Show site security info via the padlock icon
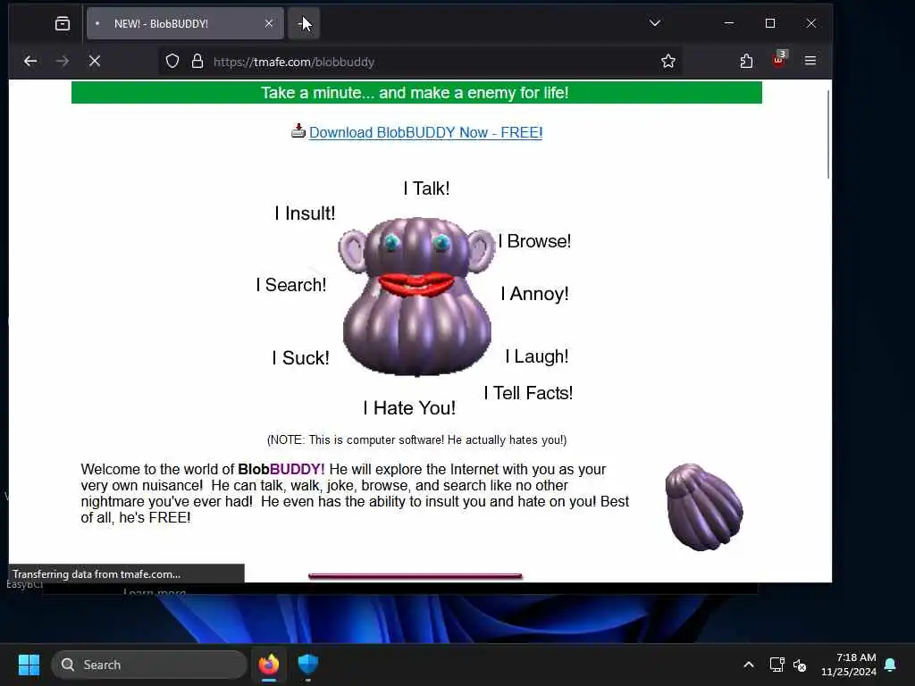Viewport: 915px width, 686px height. coord(197,62)
